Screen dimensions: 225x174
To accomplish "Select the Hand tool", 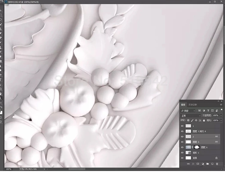I will pos(1,94).
